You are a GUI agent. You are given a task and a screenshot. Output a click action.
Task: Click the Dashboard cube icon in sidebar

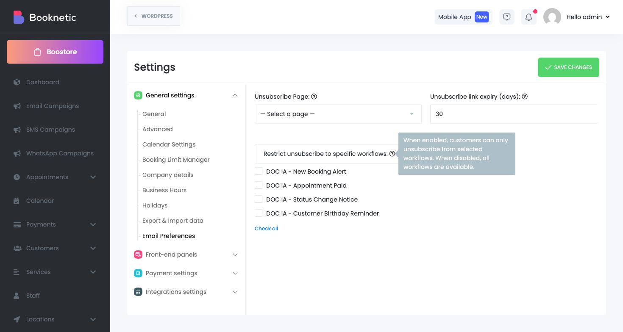[x=17, y=82]
